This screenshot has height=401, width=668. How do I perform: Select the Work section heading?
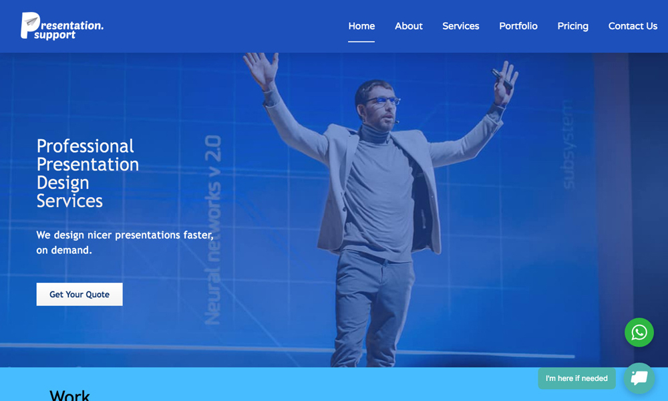[69, 394]
